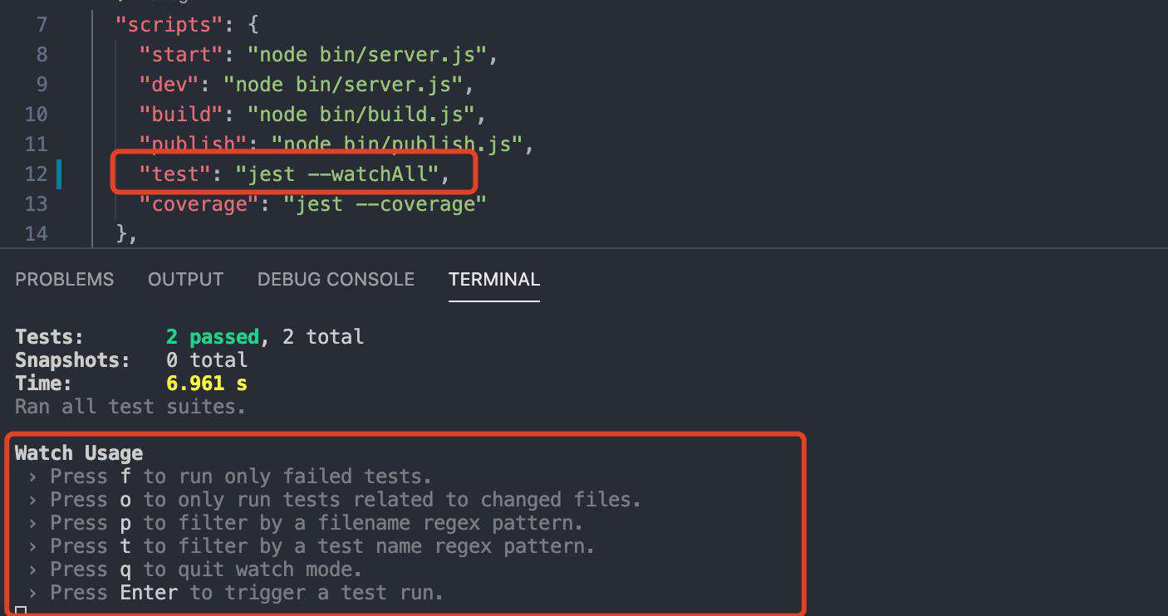
Task: Click the blue modified-line gutter marker
Action: 59,174
